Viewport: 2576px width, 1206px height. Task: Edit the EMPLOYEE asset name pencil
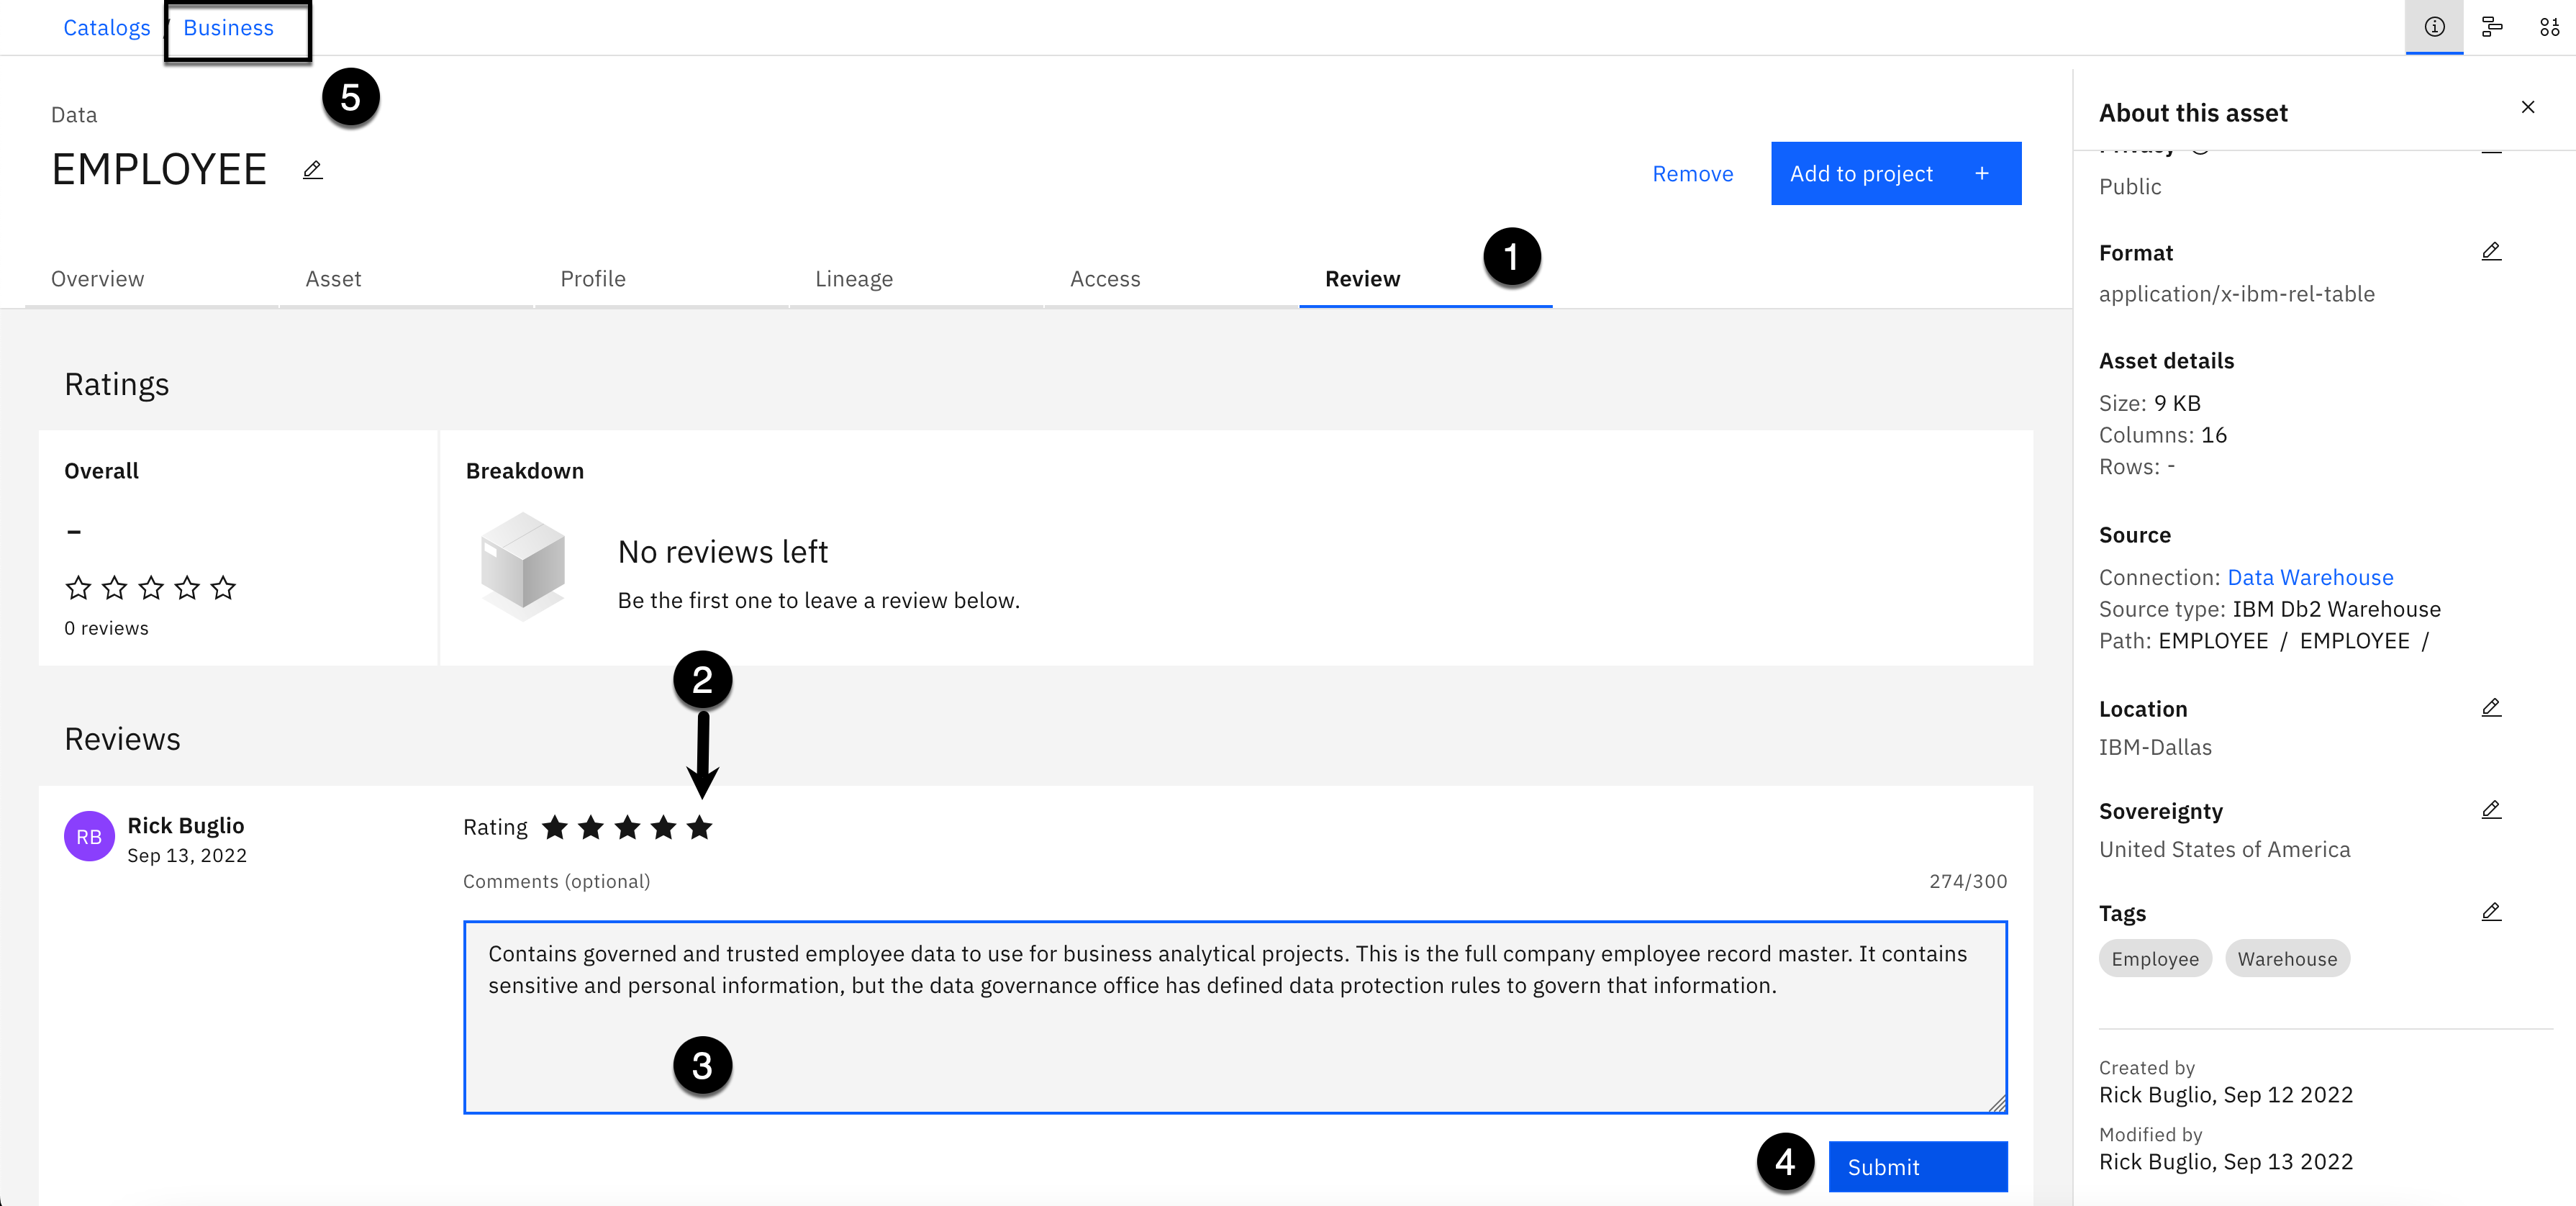click(312, 170)
